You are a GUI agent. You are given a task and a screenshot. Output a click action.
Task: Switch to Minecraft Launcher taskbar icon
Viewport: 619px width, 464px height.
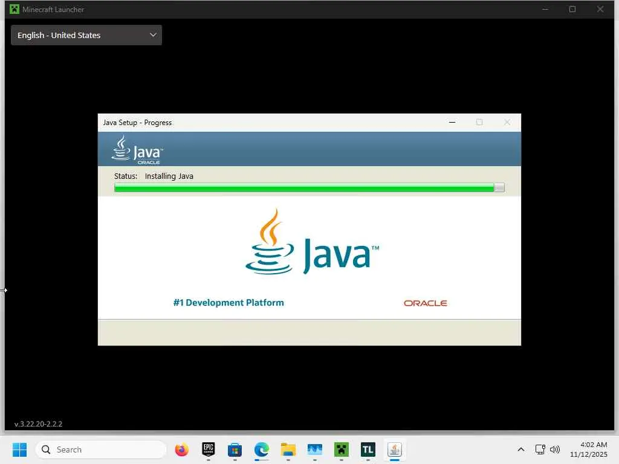342,449
